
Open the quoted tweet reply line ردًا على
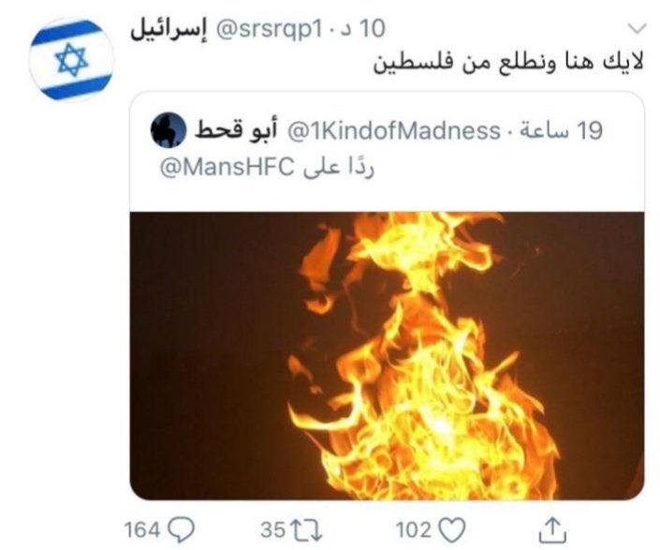tap(338, 167)
